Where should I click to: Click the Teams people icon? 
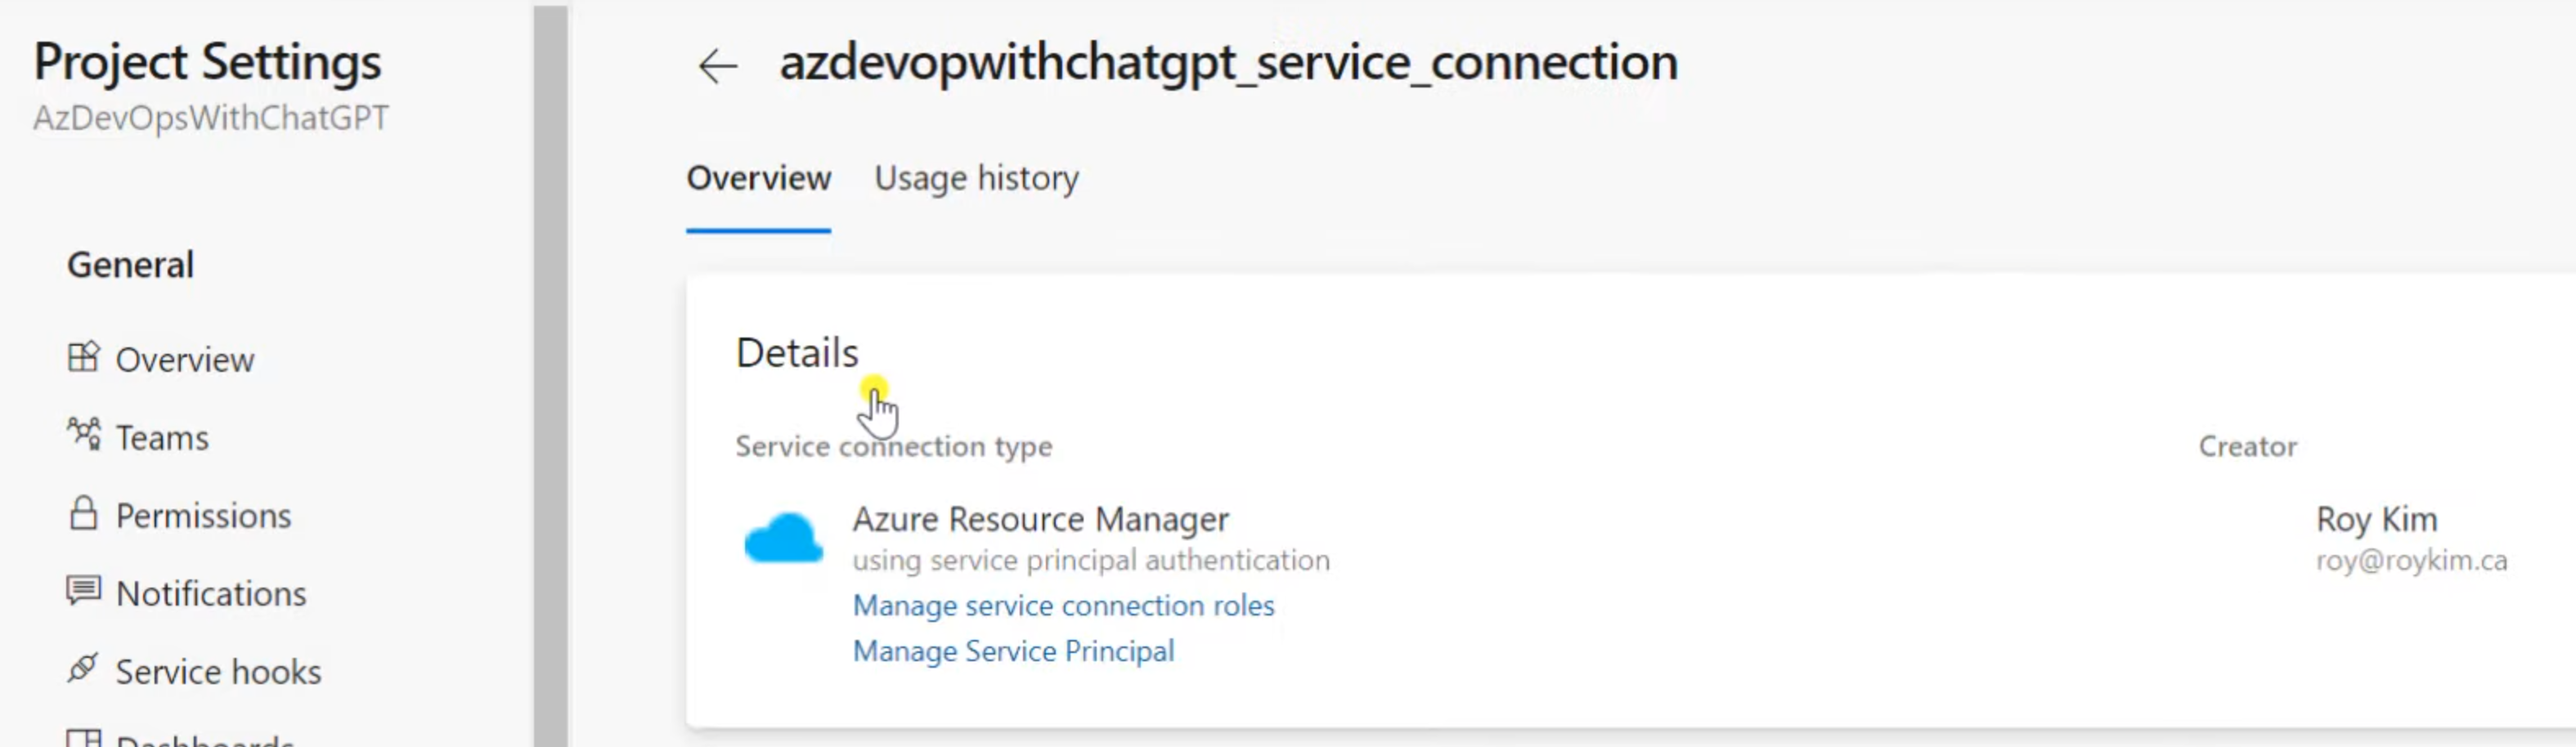pyautogui.click(x=84, y=434)
